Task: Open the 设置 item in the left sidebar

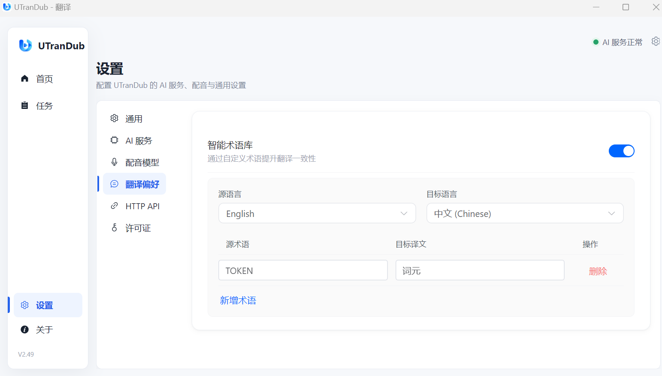Action: [48, 305]
